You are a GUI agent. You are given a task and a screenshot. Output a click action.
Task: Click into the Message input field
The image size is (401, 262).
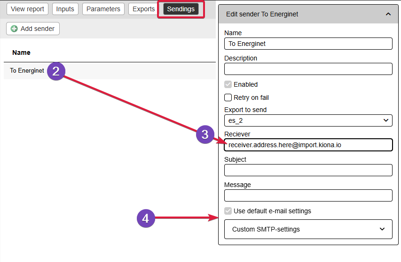point(308,195)
